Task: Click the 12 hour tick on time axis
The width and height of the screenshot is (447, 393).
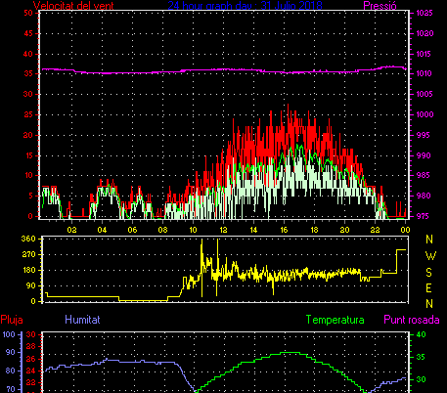Action: 223,230
